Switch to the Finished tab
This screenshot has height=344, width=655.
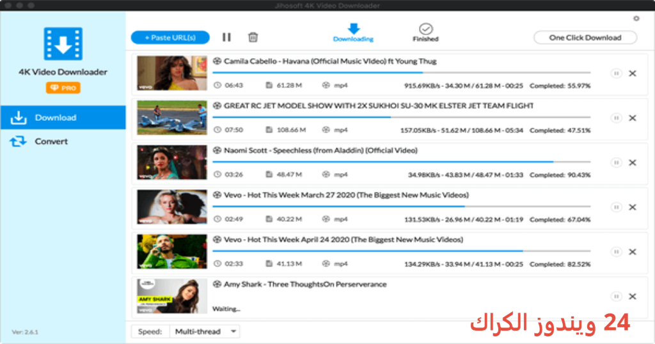pos(425,33)
